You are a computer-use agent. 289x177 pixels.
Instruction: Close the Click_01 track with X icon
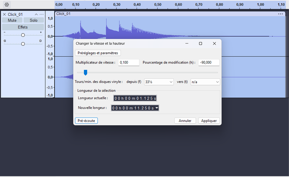4,14
